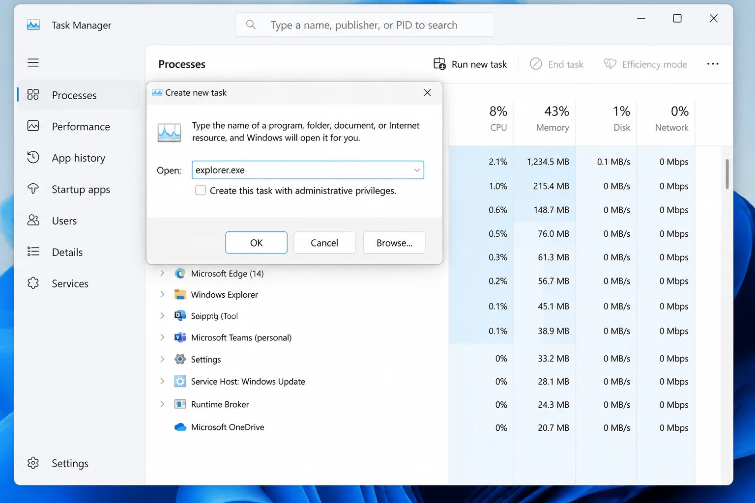Focus the Task Manager search box
This screenshot has width=755, height=503.
coord(365,25)
